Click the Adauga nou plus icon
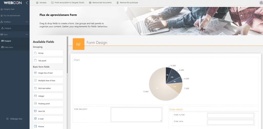This screenshot has width=263, height=129. 7,119
